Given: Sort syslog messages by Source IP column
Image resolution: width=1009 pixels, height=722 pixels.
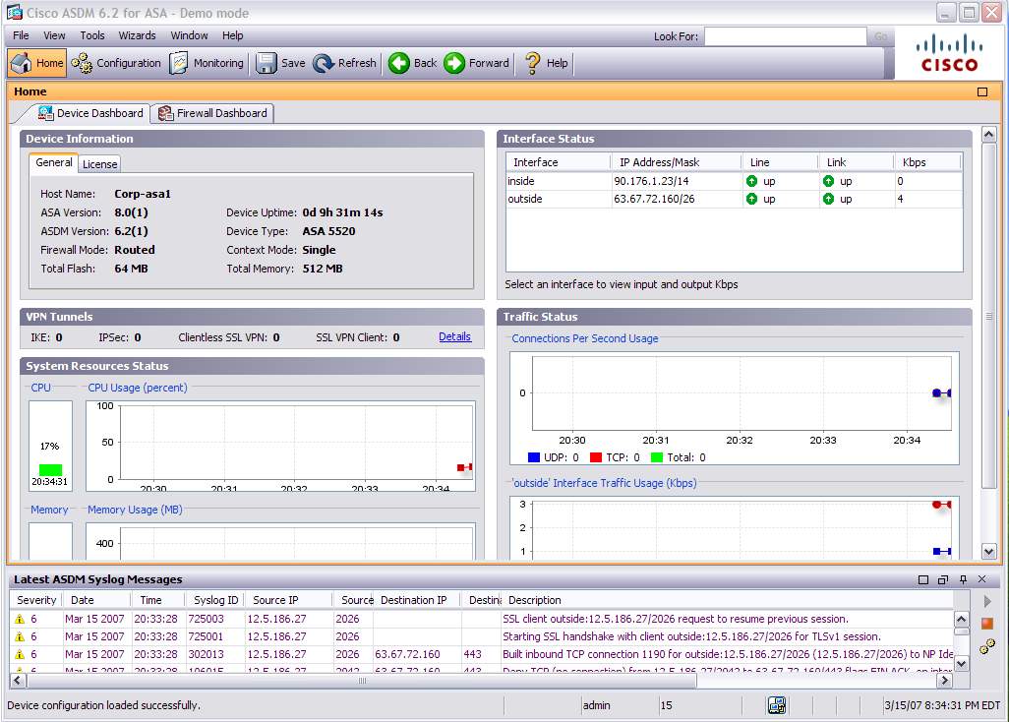Looking at the screenshot, I should (288, 600).
